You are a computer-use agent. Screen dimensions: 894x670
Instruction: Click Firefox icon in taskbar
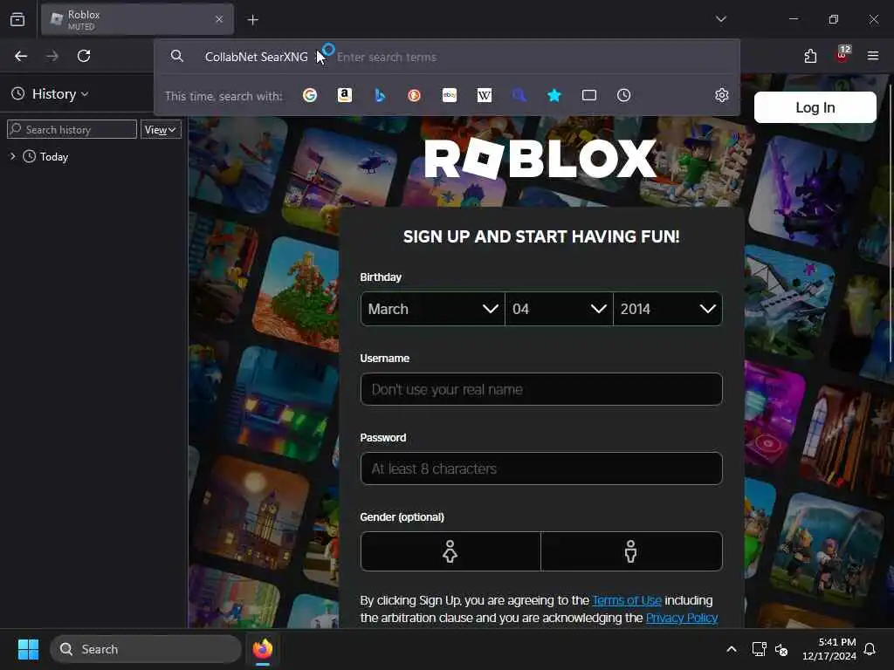263,649
